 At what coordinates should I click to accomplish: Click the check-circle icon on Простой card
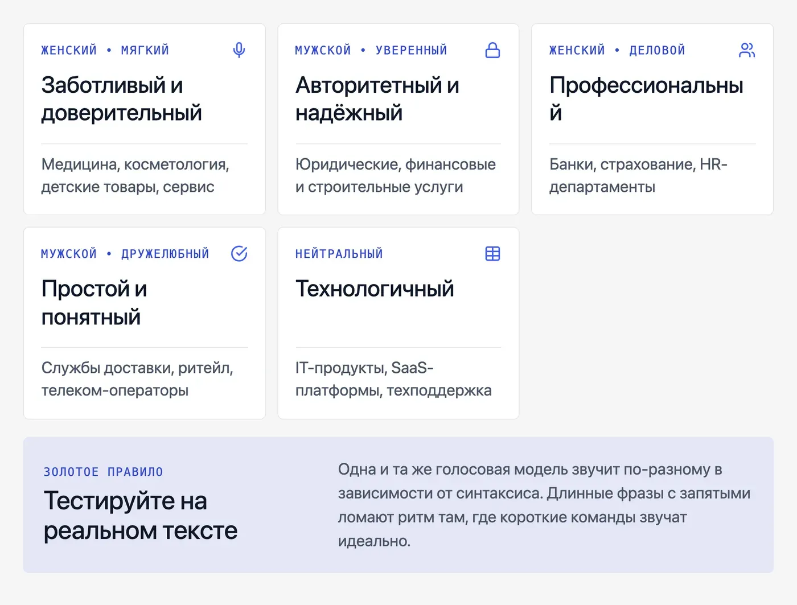(x=239, y=254)
